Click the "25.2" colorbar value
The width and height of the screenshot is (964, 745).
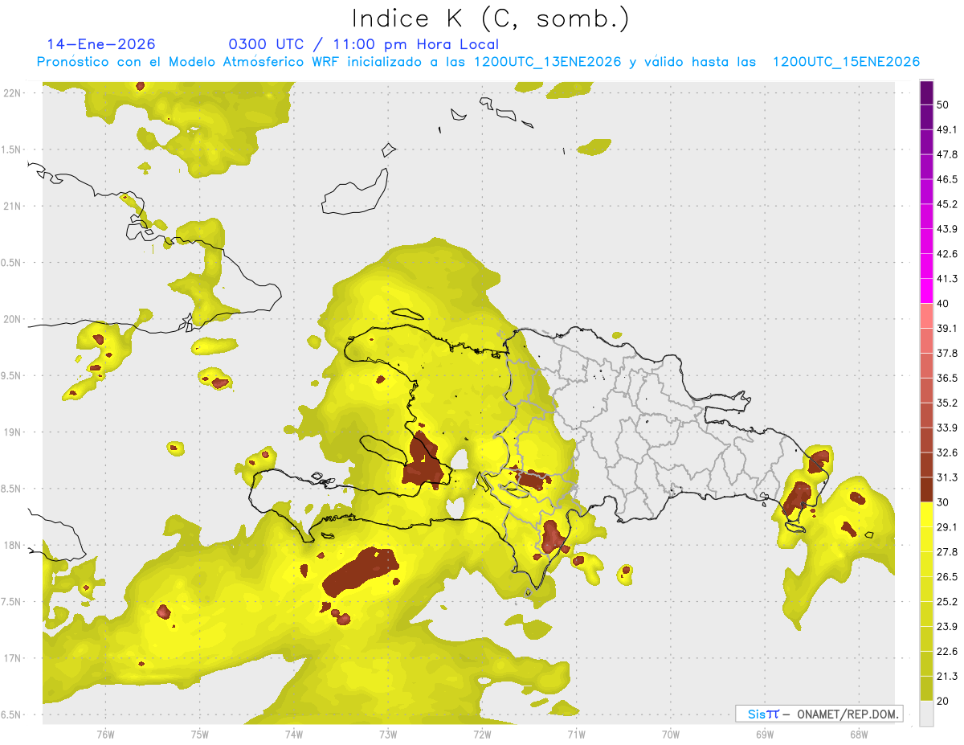coord(947,602)
